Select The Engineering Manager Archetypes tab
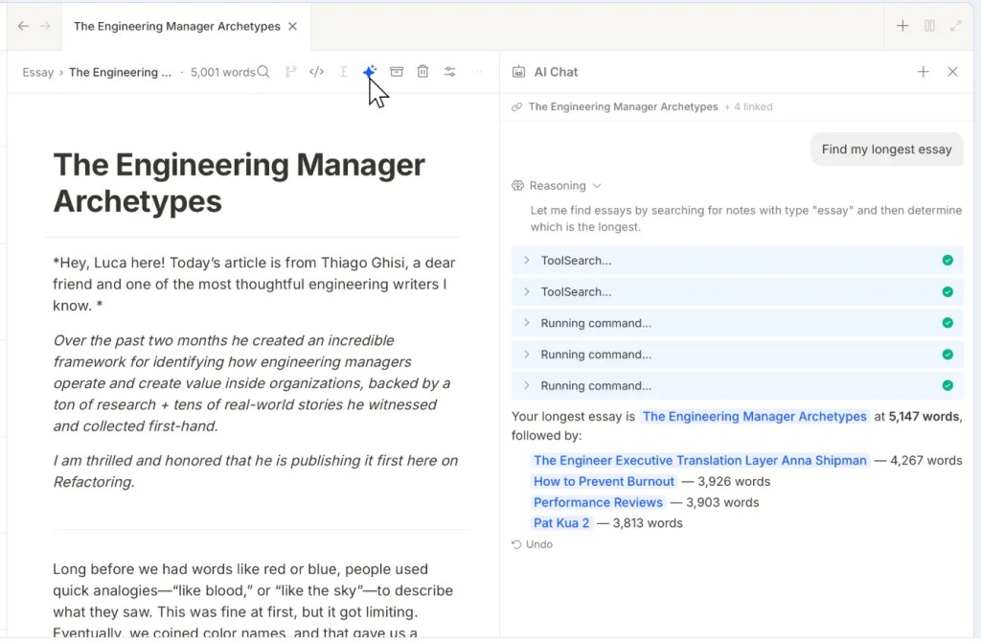This screenshot has width=981, height=643. [x=176, y=26]
